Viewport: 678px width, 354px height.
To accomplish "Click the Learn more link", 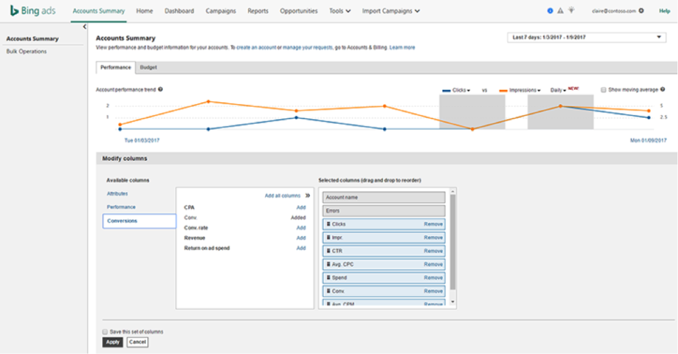I will pyautogui.click(x=402, y=48).
